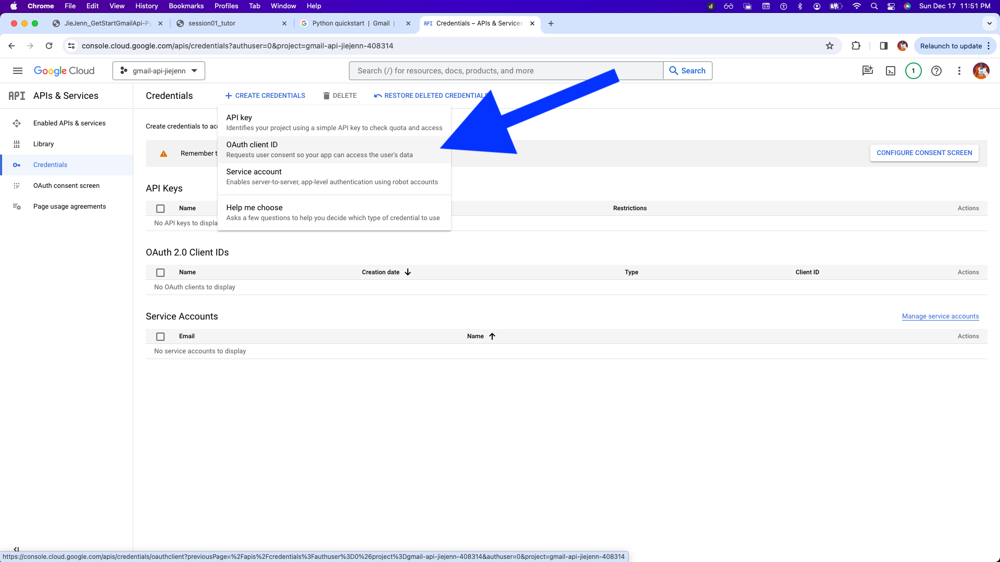Check the Service Accounts select-all checkbox

[x=160, y=337]
